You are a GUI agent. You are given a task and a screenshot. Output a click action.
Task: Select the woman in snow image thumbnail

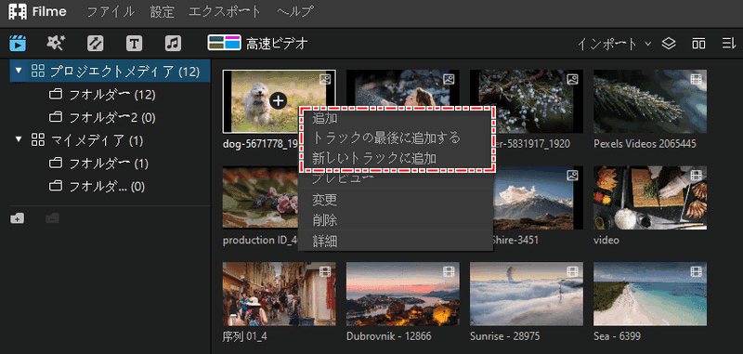point(403,88)
